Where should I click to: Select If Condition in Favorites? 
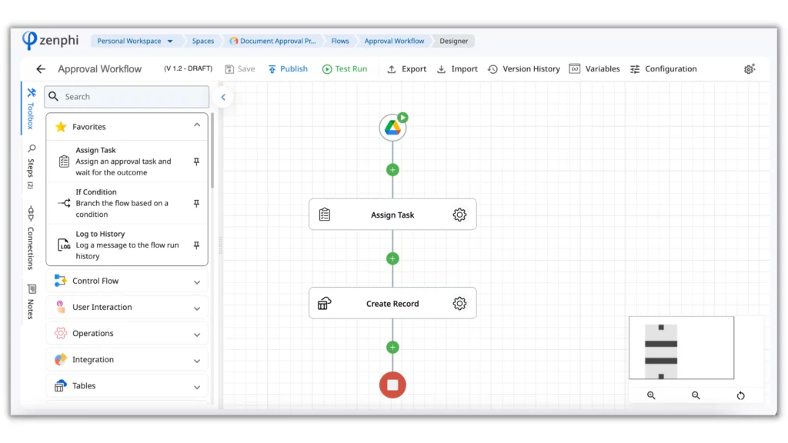pyautogui.click(x=127, y=203)
